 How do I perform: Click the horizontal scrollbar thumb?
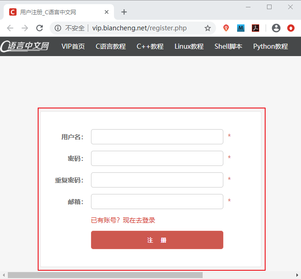(105, 275)
